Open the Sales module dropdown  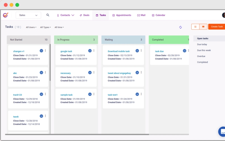28,15
